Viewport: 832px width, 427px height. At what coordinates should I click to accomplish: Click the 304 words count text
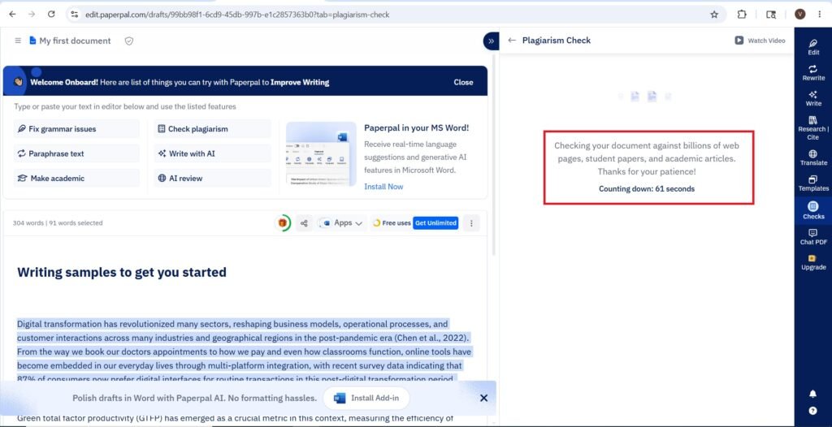28,223
